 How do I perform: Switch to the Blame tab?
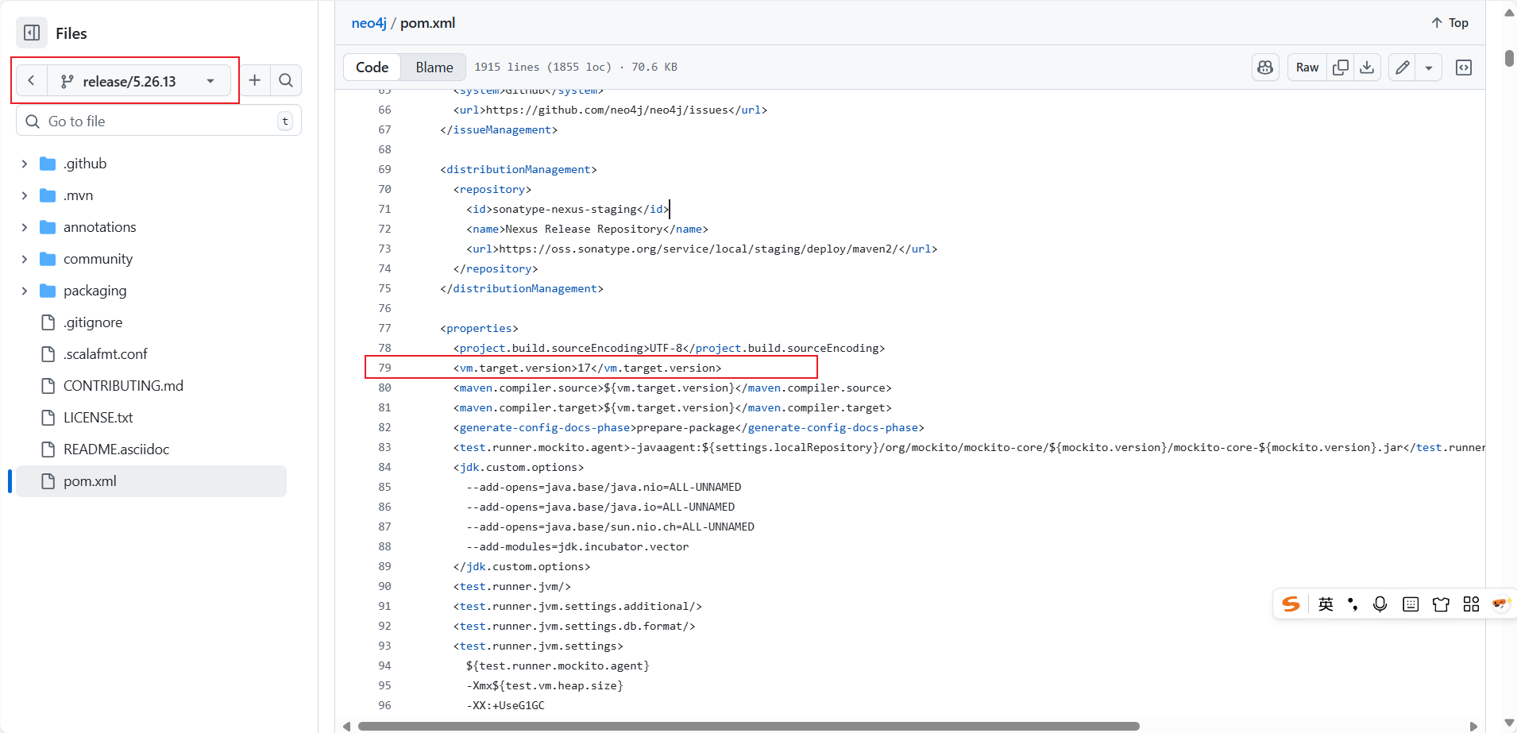point(434,68)
